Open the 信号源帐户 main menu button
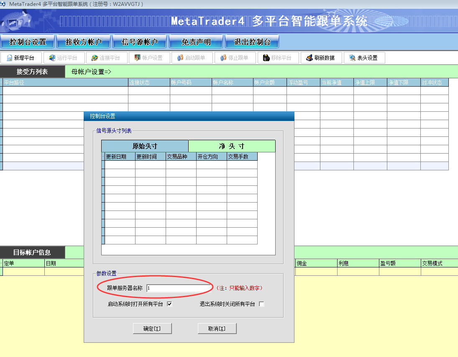Image resolution: width=458 pixels, height=357 pixels. point(140,41)
